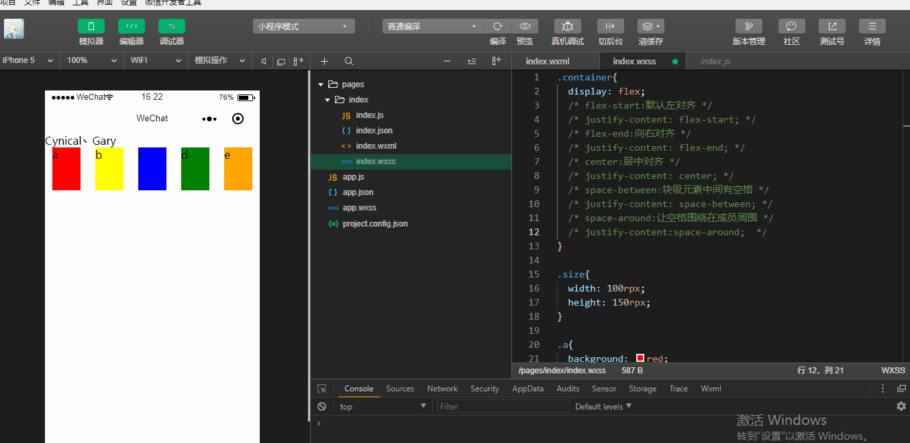Open 版本管理 version control

[748, 27]
